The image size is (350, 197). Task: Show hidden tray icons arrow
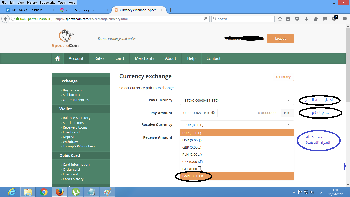click(x=294, y=192)
